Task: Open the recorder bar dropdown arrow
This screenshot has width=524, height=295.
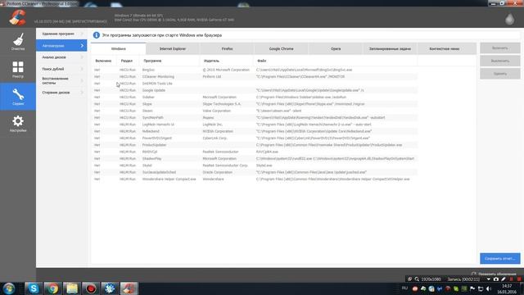Action: click(488, 279)
